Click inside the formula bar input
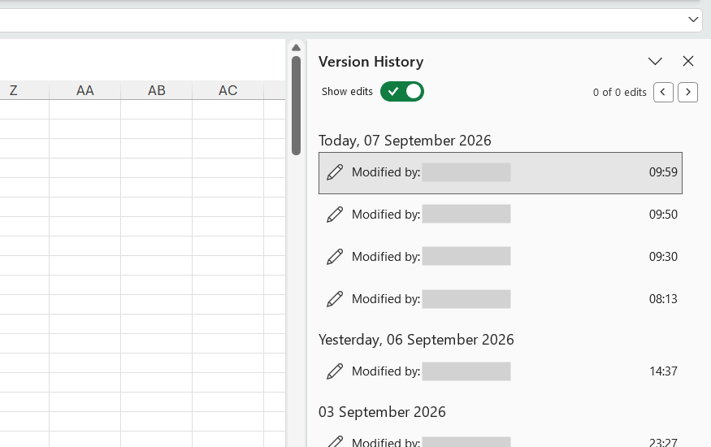 340,20
